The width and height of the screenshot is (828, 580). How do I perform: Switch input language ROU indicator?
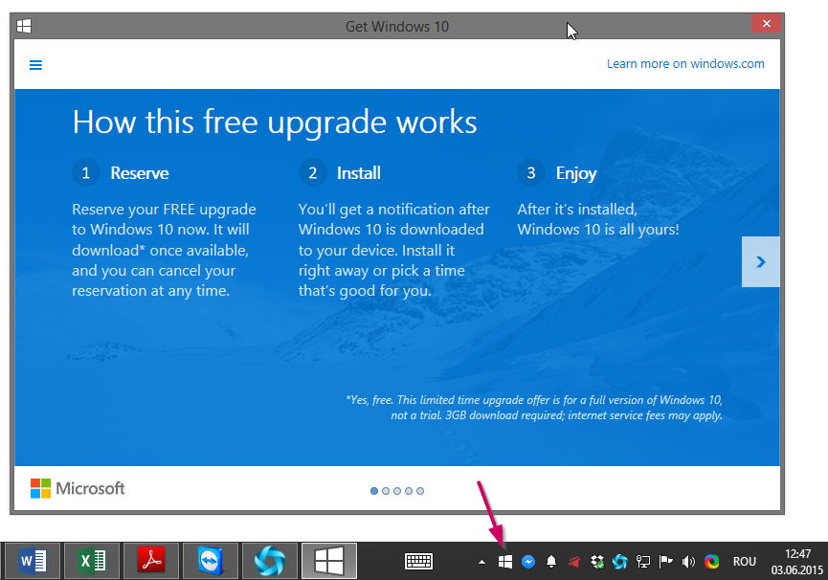coord(745,562)
